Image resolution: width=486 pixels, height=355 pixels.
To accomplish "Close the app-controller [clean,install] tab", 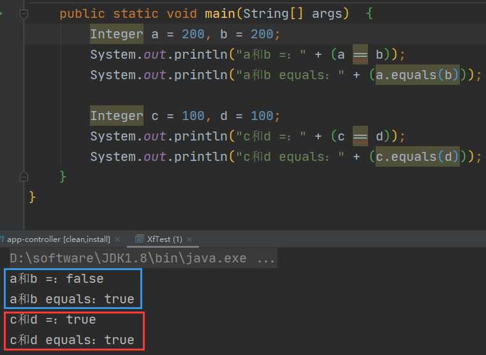I will [117, 239].
